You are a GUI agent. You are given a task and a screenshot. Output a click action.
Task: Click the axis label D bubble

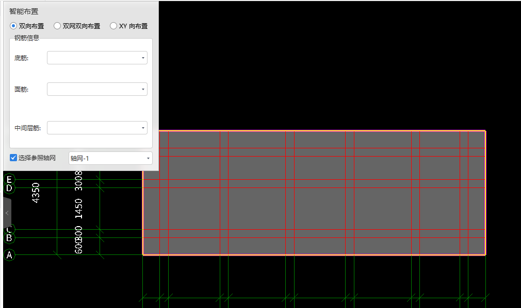[x=9, y=188]
